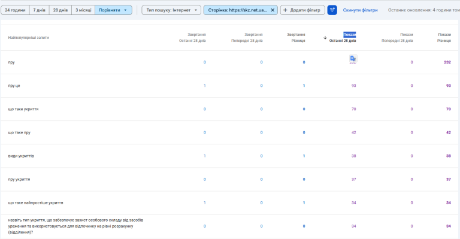Select the 24 години date range
This screenshot has height=239, width=460.
click(x=15, y=10)
